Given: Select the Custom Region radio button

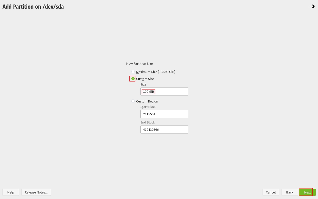Looking at the screenshot, I should [133, 101].
